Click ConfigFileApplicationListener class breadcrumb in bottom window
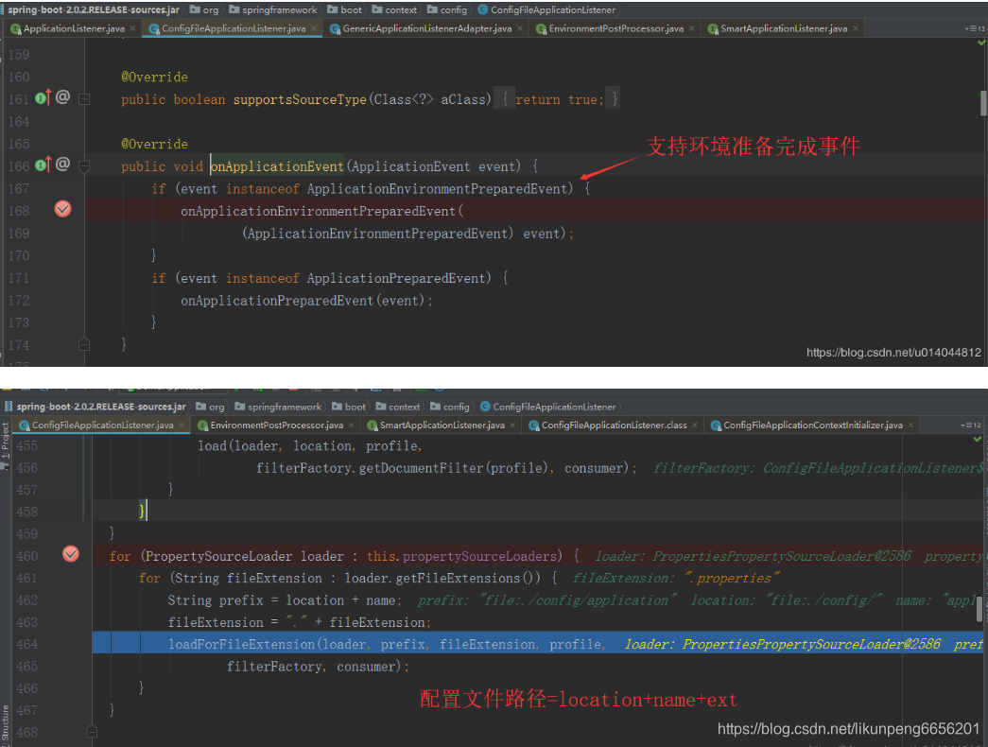This screenshot has width=988, height=747. [548, 407]
